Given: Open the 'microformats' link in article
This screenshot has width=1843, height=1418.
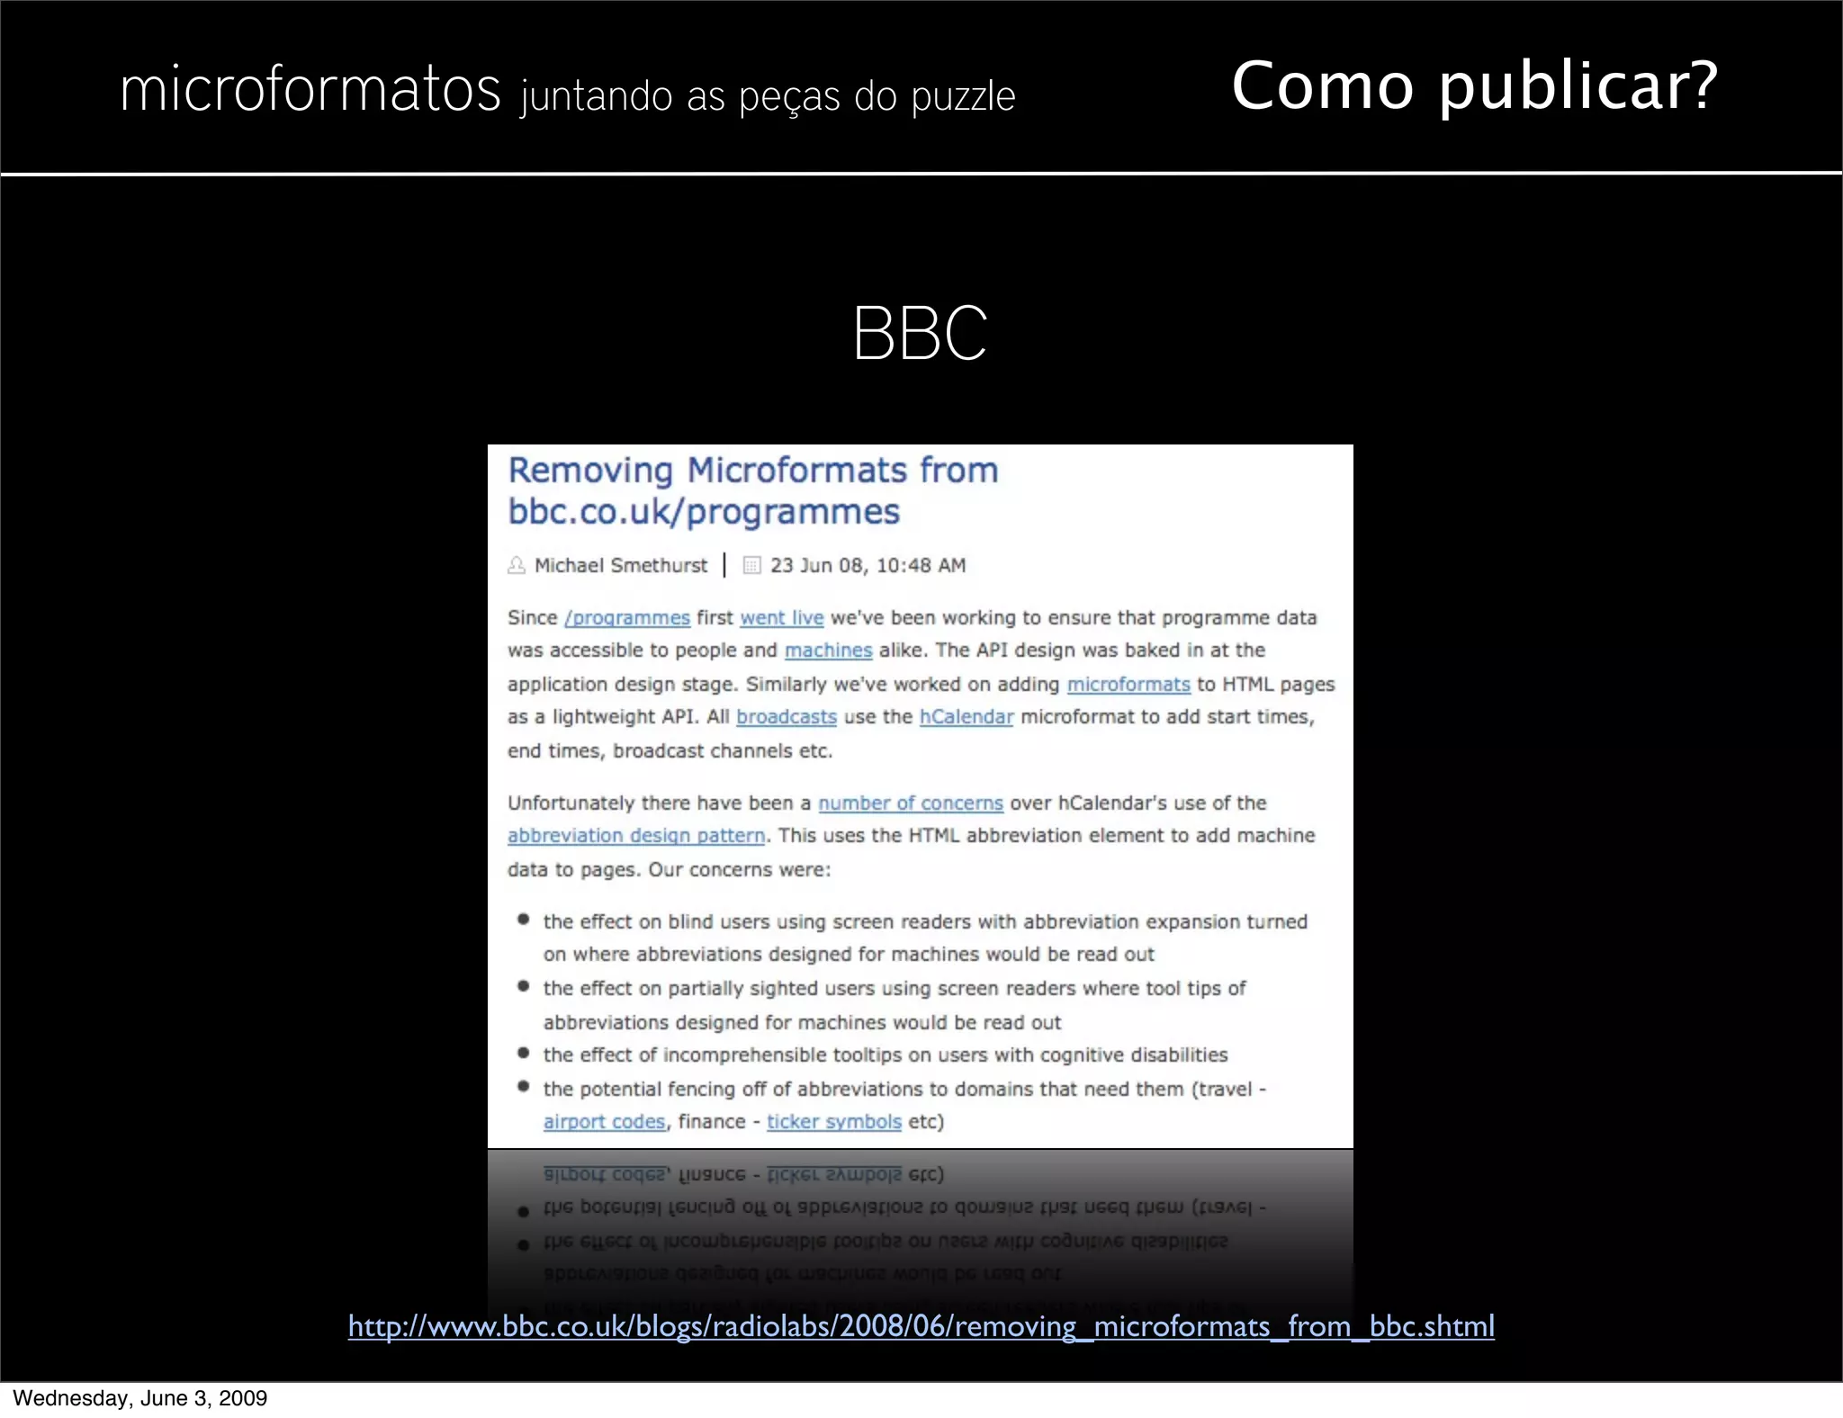Looking at the screenshot, I should click(1128, 685).
